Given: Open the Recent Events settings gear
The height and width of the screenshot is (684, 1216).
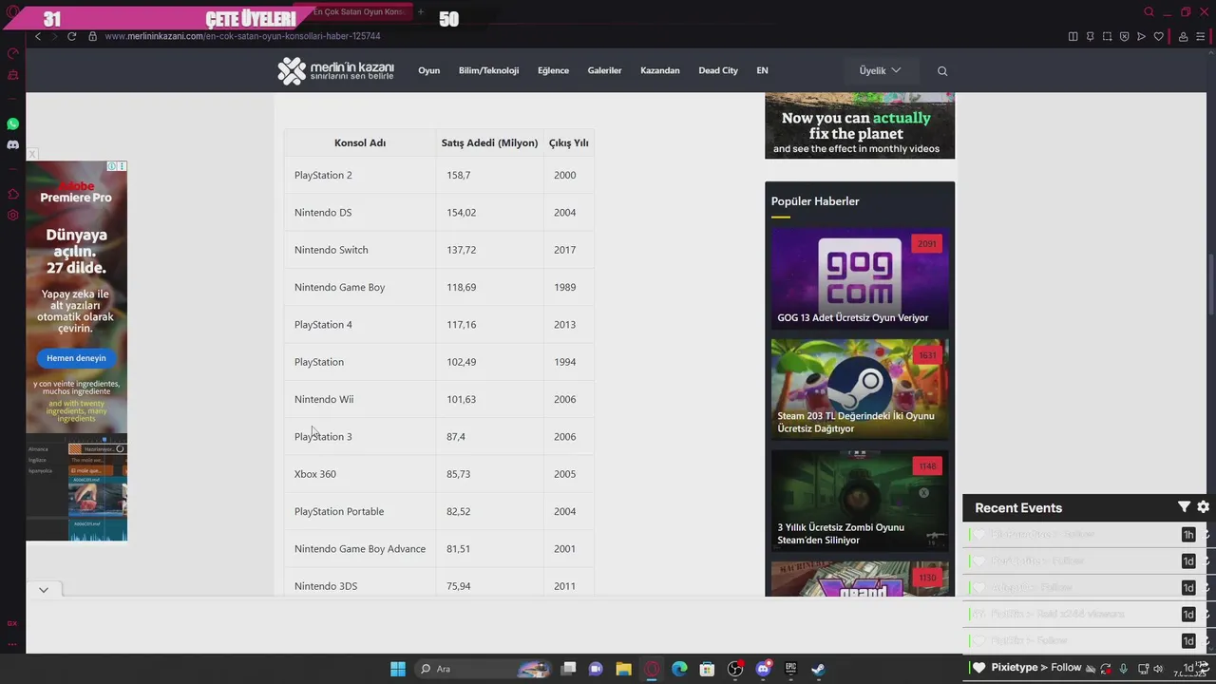Looking at the screenshot, I should (1203, 507).
